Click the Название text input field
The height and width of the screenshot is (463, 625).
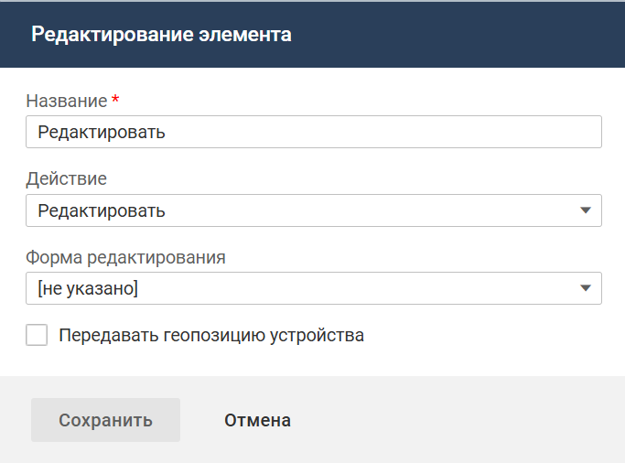313,132
